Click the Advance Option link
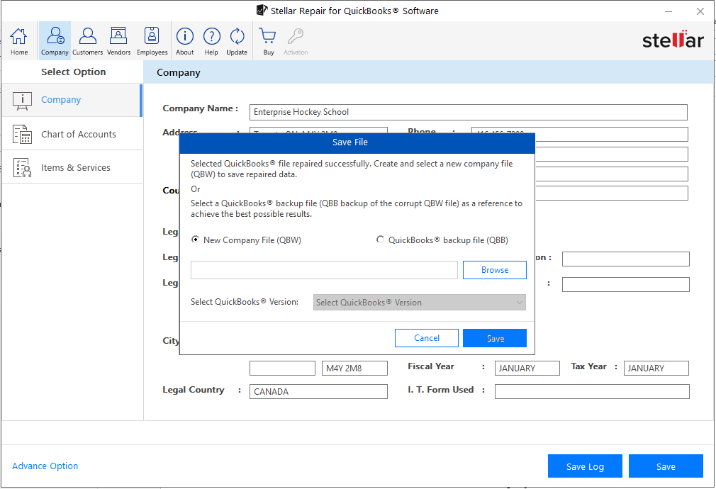 pyautogui.click(x=45, y=466)
